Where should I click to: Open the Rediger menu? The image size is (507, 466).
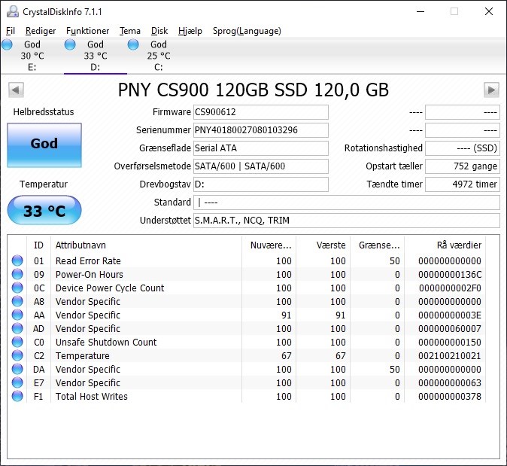tap(41, 31)
